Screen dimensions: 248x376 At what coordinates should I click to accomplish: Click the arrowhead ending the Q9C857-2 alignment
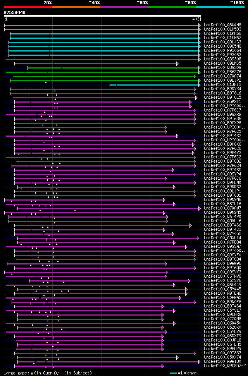pyautogui.click(x=163, y=366)
